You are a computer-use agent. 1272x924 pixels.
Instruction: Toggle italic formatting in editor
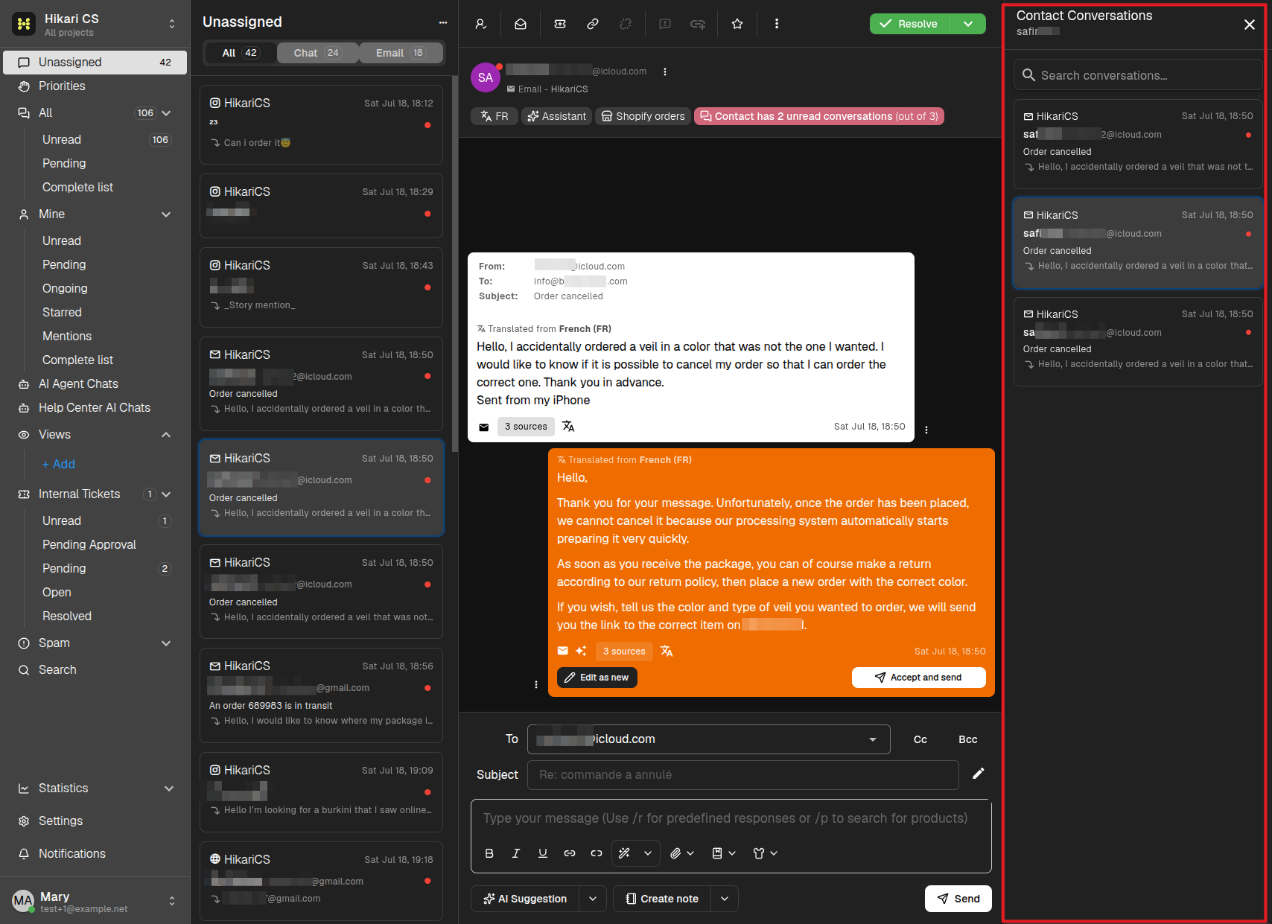click(x=515, y=853)
